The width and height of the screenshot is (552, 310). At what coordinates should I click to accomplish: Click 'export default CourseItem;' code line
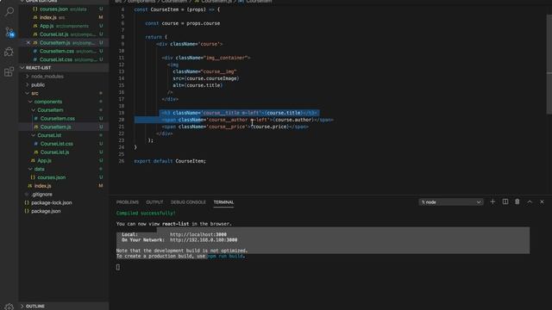coord(170,161)
